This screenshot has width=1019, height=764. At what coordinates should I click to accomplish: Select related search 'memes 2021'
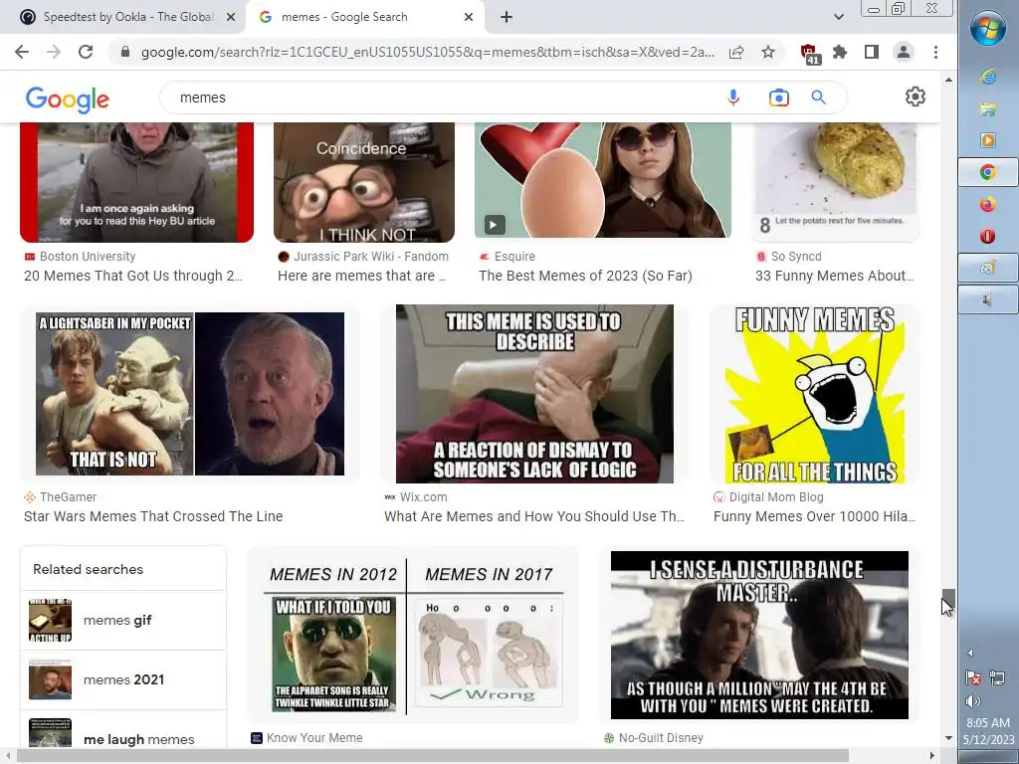pos(123,679)
